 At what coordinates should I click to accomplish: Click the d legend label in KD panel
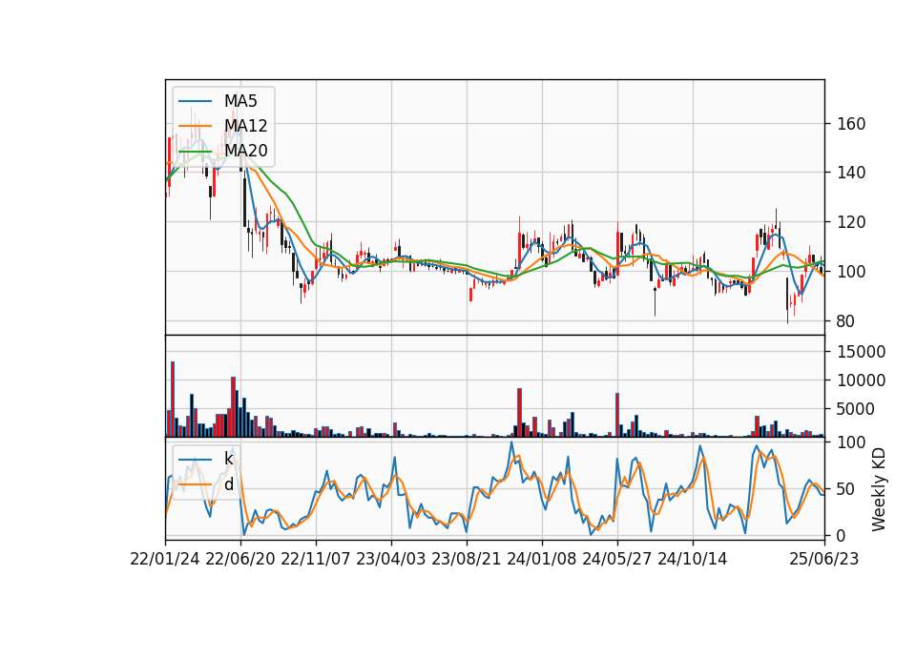point(228,484)
